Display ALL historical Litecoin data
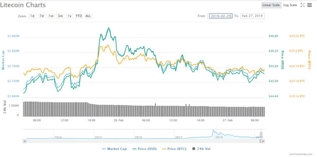 [x=88, y=16]
